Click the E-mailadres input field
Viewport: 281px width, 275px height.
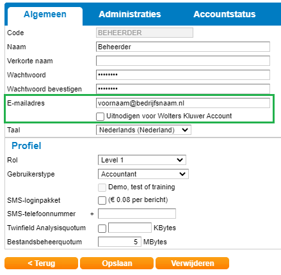[183, 103]
